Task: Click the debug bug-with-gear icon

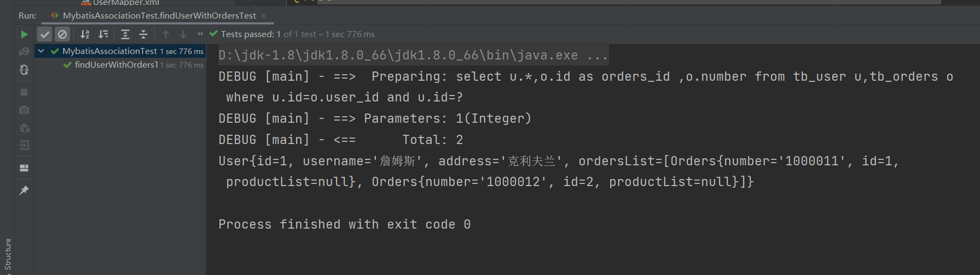Action: (24, 128)
